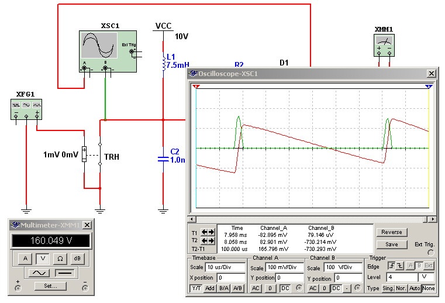Click Save button in oscilloscope panel
This screenshot has width=445, height=303.
click(391, 245)
